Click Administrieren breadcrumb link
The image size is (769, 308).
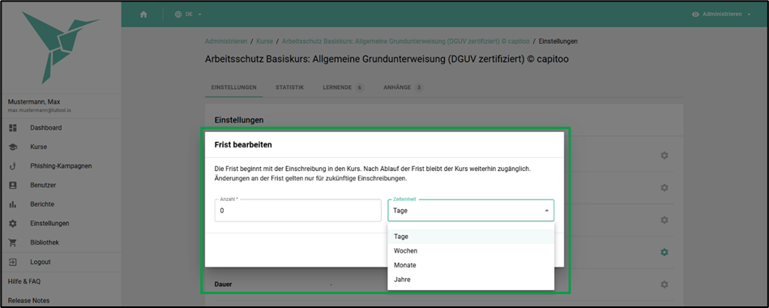click(226, 41)
